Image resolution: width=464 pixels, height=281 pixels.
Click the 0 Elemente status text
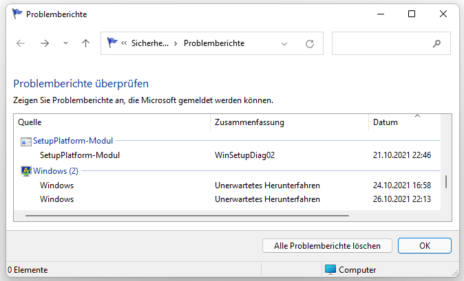(x=28, y=270)
